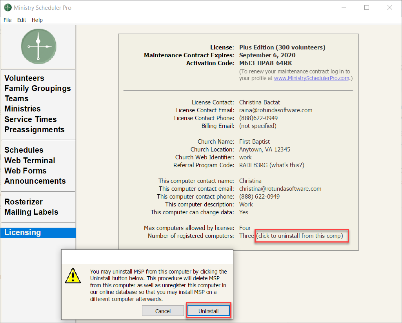
Task: Click Cancel in the uninstall dialog
Action: point(163,311)
